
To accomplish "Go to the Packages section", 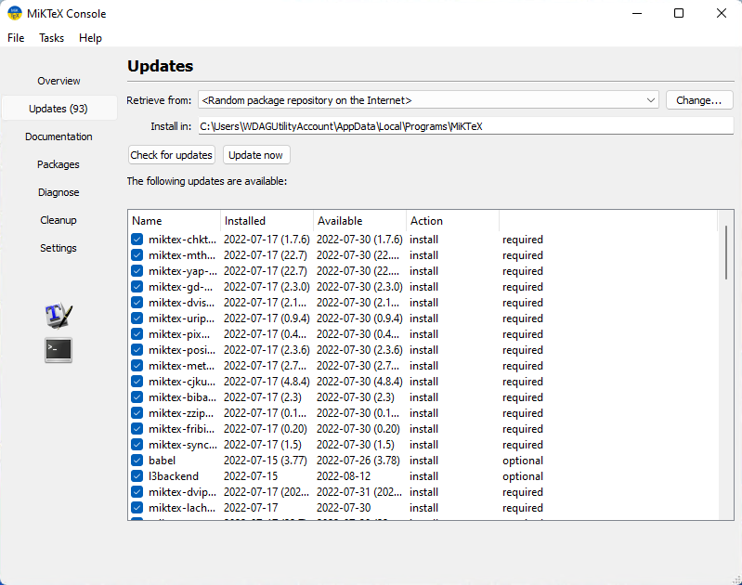I will point(59,164).
